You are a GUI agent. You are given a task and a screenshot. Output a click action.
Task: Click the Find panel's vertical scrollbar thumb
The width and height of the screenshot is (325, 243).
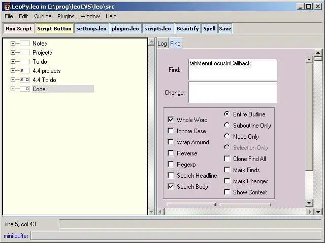point(309,117)
